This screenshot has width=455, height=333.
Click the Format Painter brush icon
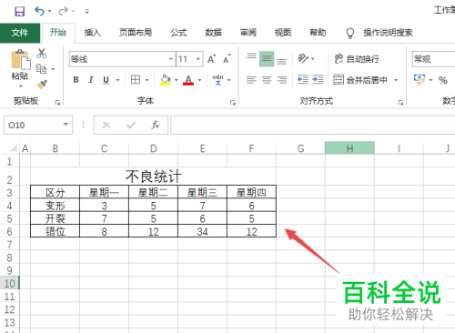42,84
